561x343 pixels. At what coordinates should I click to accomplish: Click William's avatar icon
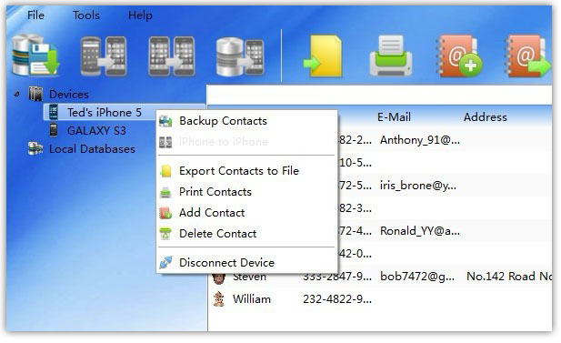click(218, 299)
